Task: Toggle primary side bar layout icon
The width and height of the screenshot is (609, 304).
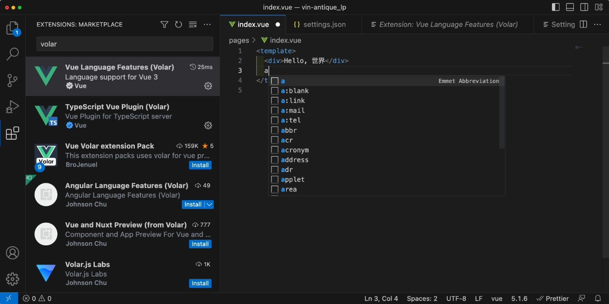Action: click(555, 7)
